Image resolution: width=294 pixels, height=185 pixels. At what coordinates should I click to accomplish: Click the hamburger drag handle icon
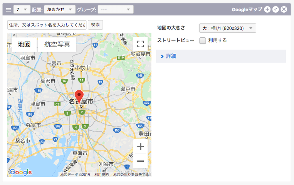click(8, 9)
